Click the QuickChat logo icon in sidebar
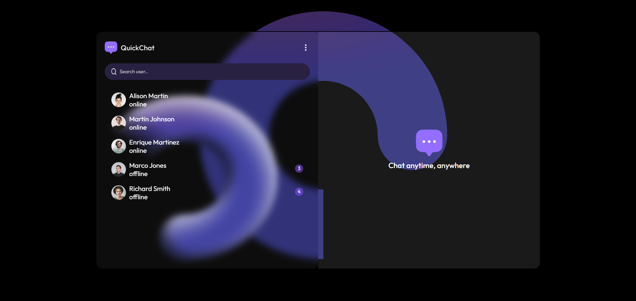Image resolution: width=636 pixels, height=301 pixels. tap(111, 47)
